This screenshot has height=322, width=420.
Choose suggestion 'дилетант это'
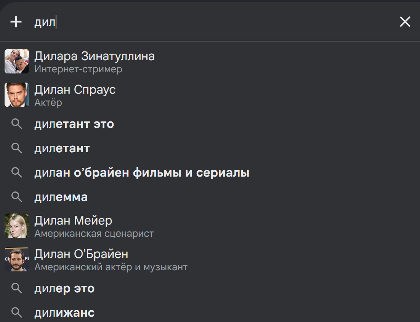point(74,124)
